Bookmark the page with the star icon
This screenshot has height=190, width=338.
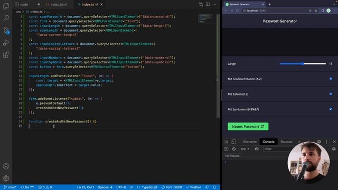(x=316, y=11)
